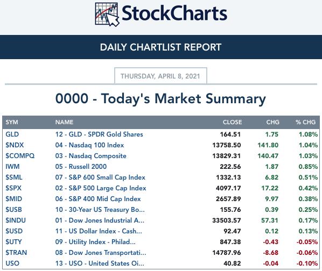Click the NAME column header

pyautogui.click(x=64, y=122)
